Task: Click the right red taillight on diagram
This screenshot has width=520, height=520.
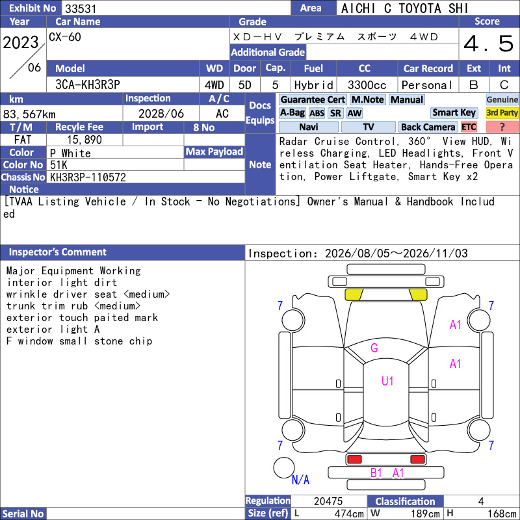Action: pos(417,460)
